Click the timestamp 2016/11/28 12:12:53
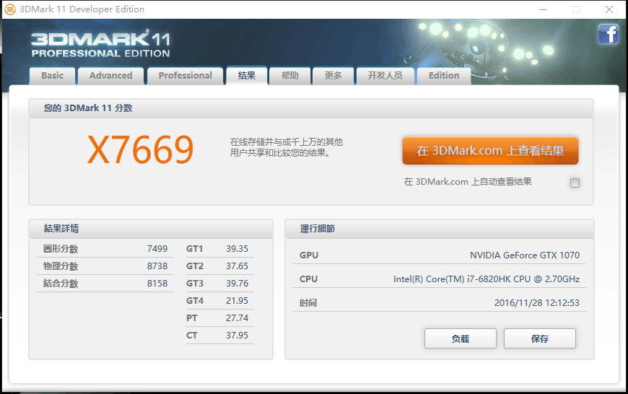This screenshot has height=394, width=628. (536, 302)
